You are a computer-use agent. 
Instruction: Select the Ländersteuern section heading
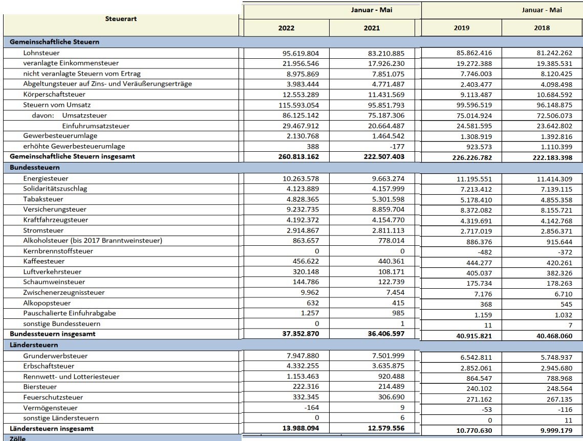(x=34, y=345)
